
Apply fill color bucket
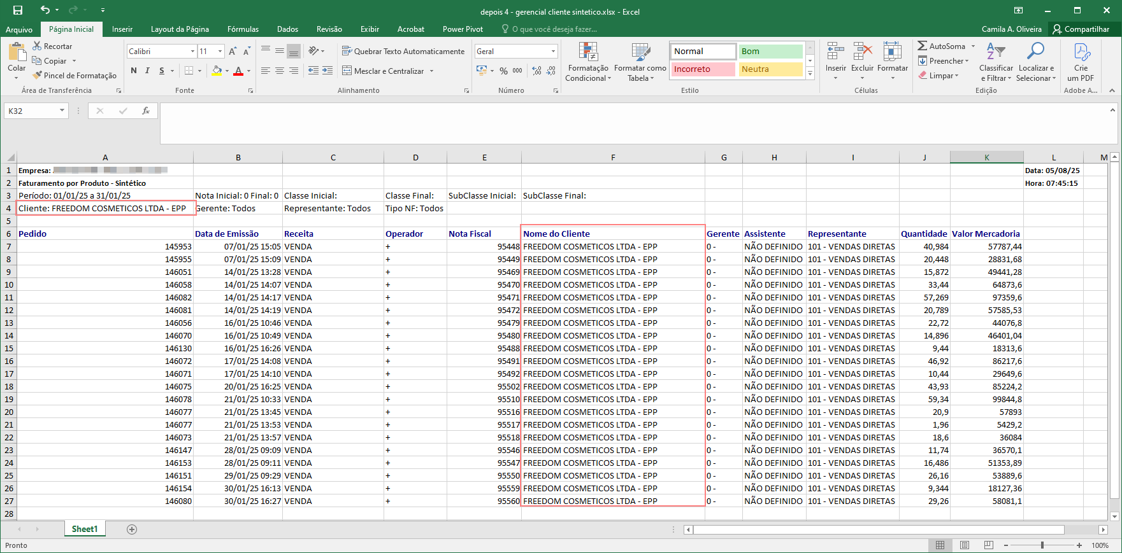coord(217,71)
